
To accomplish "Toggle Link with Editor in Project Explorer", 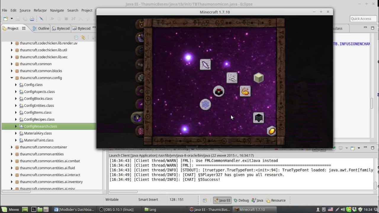I will (x=83, y=38).
